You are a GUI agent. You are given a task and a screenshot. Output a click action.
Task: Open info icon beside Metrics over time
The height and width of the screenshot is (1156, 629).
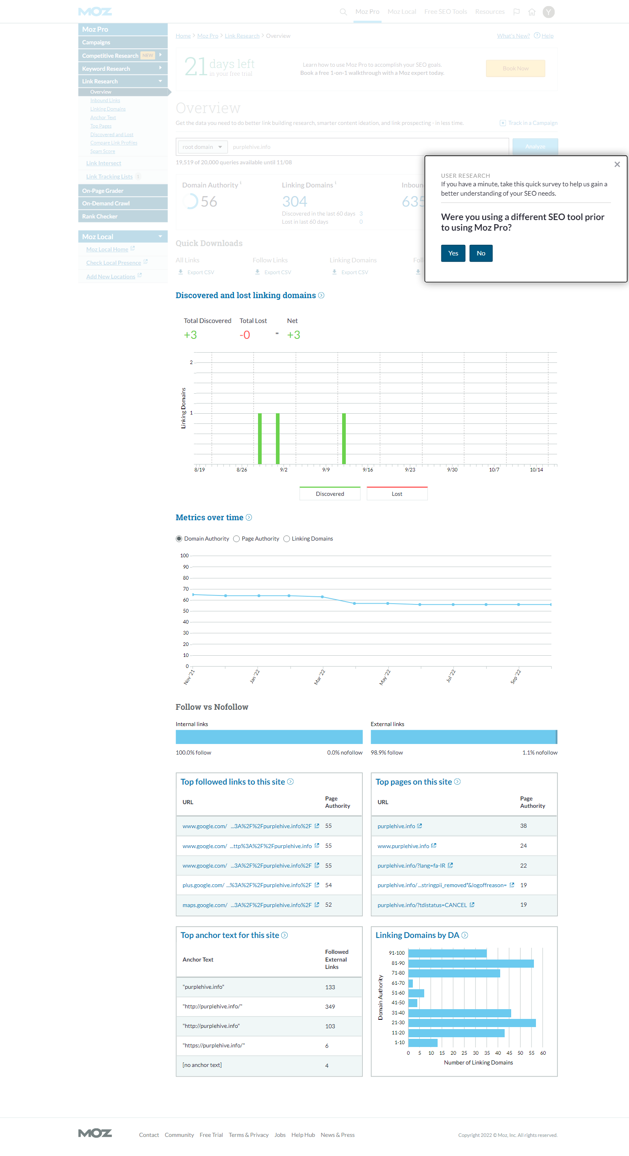(249, 517)
